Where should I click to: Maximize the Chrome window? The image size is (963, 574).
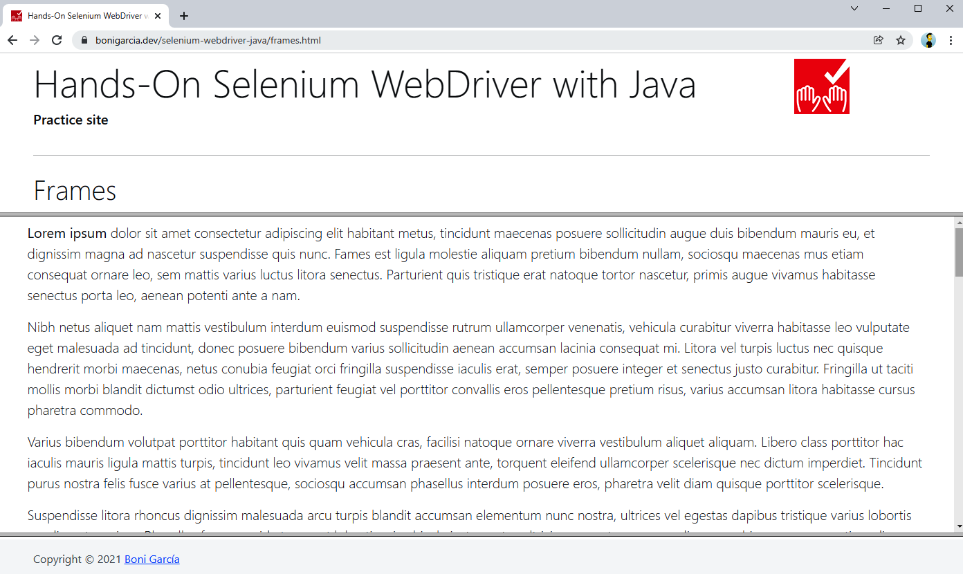pyautogui.click(x=918, y=8)
